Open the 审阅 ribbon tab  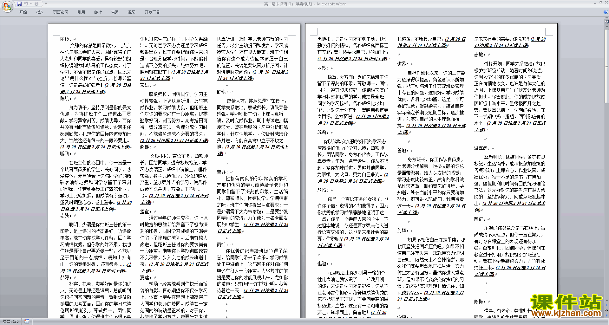coord(115,12)
